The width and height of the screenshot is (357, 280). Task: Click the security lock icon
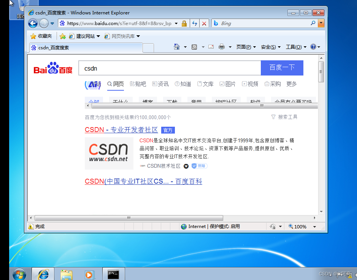tap(184, 24)
